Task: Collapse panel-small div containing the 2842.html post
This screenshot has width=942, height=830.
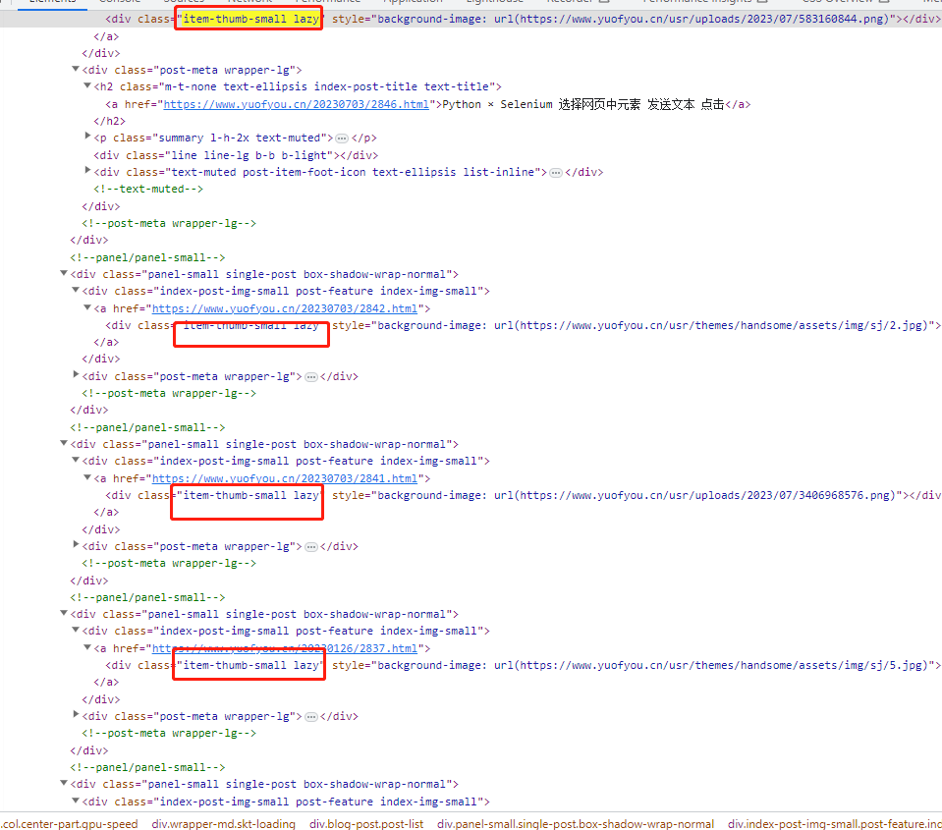Action: pyautogui.click(x=64, y=274)
